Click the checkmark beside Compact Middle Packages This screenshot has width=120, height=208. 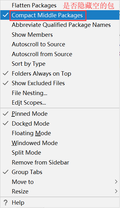pyautogui.click(x=6, y=15)
